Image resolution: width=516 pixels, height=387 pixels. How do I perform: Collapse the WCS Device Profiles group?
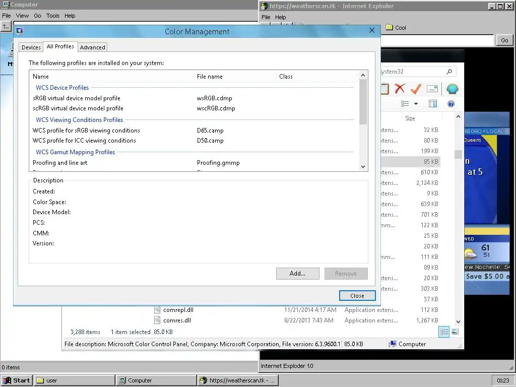[62, 88]
